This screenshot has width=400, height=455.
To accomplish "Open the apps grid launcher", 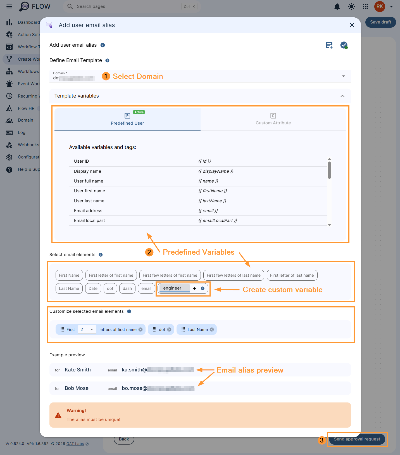I will [365, 6].
